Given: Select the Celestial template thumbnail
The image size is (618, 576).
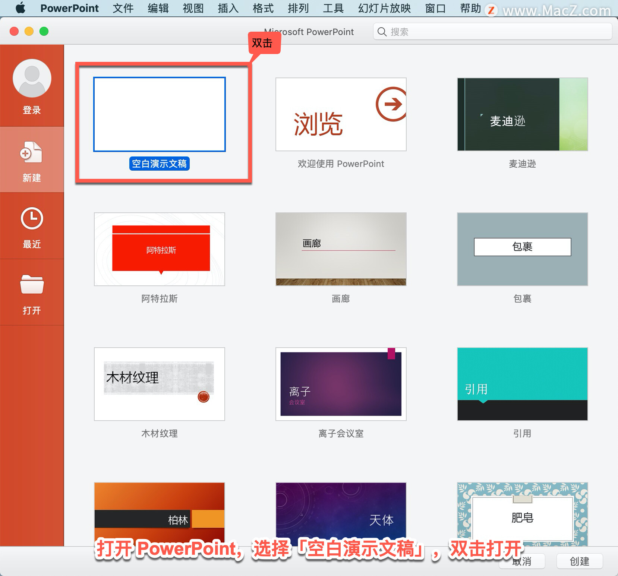Looking at the screenshot, I should 341,514.
